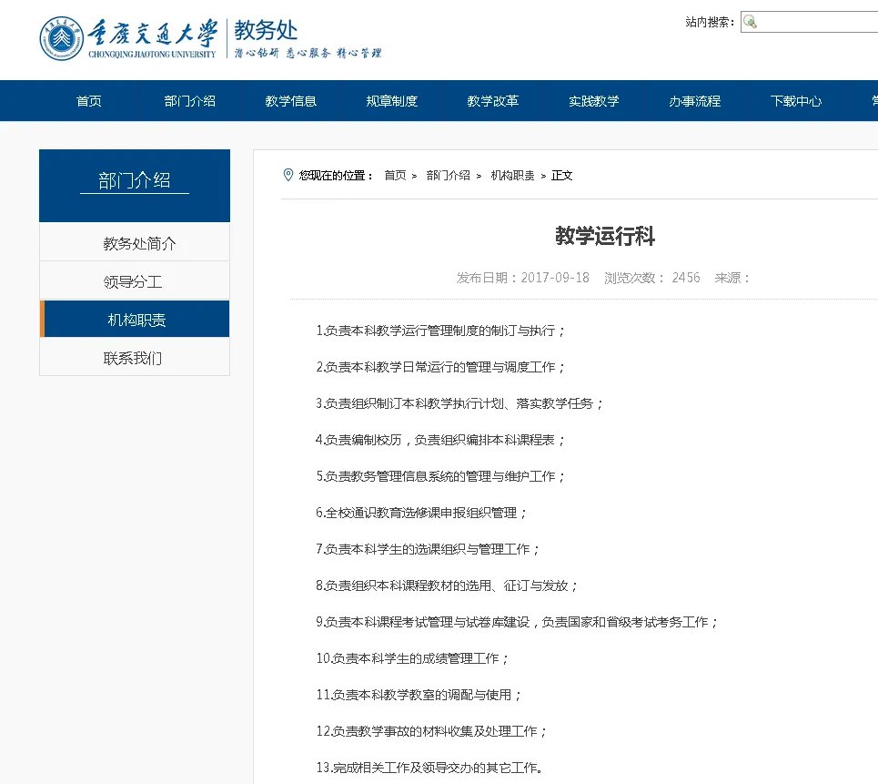Viewport: 878px width, 784px height.
Task: Open the 实践教学 navigation menu
Action: pyautogui.click(x=593, y=101)
